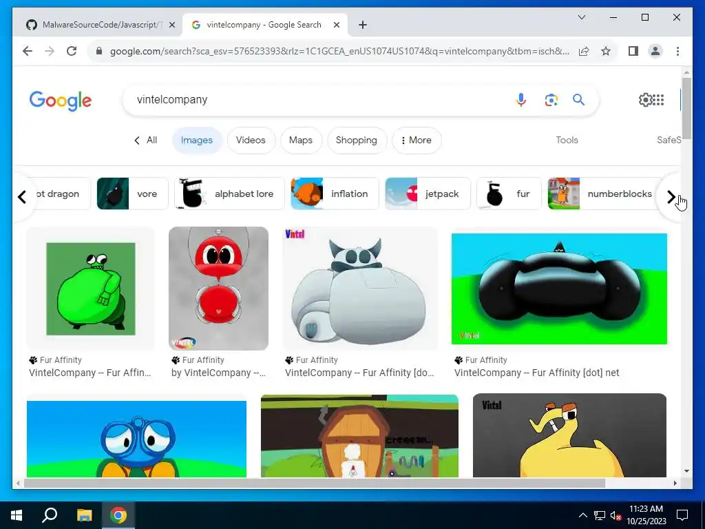Show hidden tray icons
The width and height of the screenshot is (705, 529).
[x=582, y=515]
